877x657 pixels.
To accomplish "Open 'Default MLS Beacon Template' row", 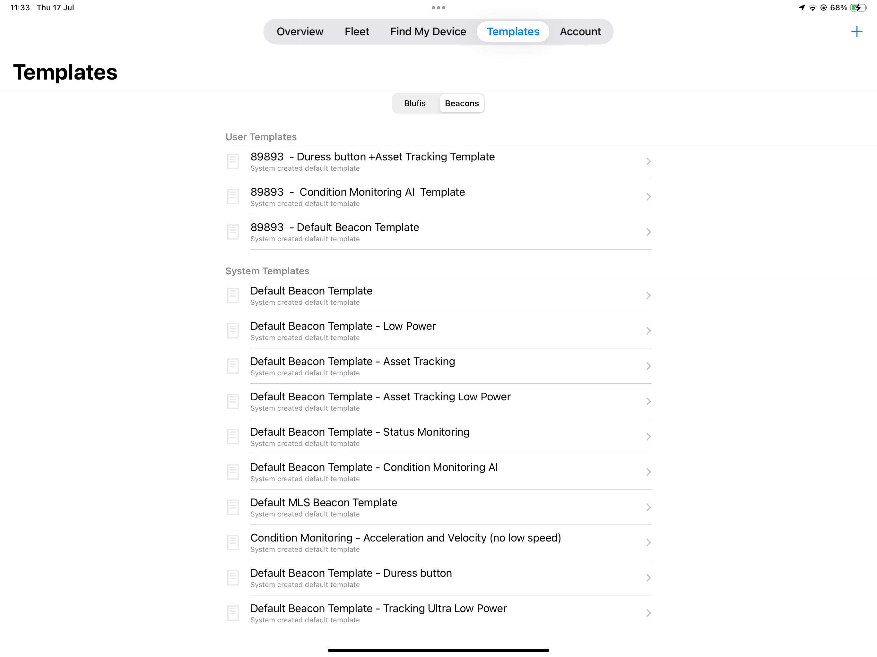I will [x=438, y=507].
